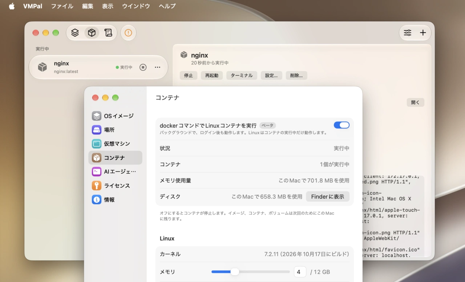The width and height of the screenshot is (465, 282).
Task: Open the Apple menu
Action: [x=12, y=6]
